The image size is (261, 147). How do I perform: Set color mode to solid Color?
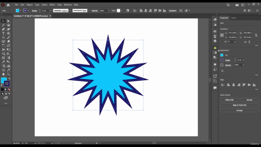(x=2, y=89)
